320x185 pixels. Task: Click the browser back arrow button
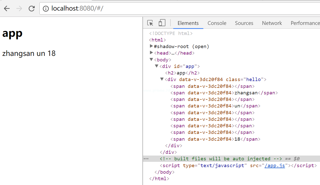click(7, 9)
